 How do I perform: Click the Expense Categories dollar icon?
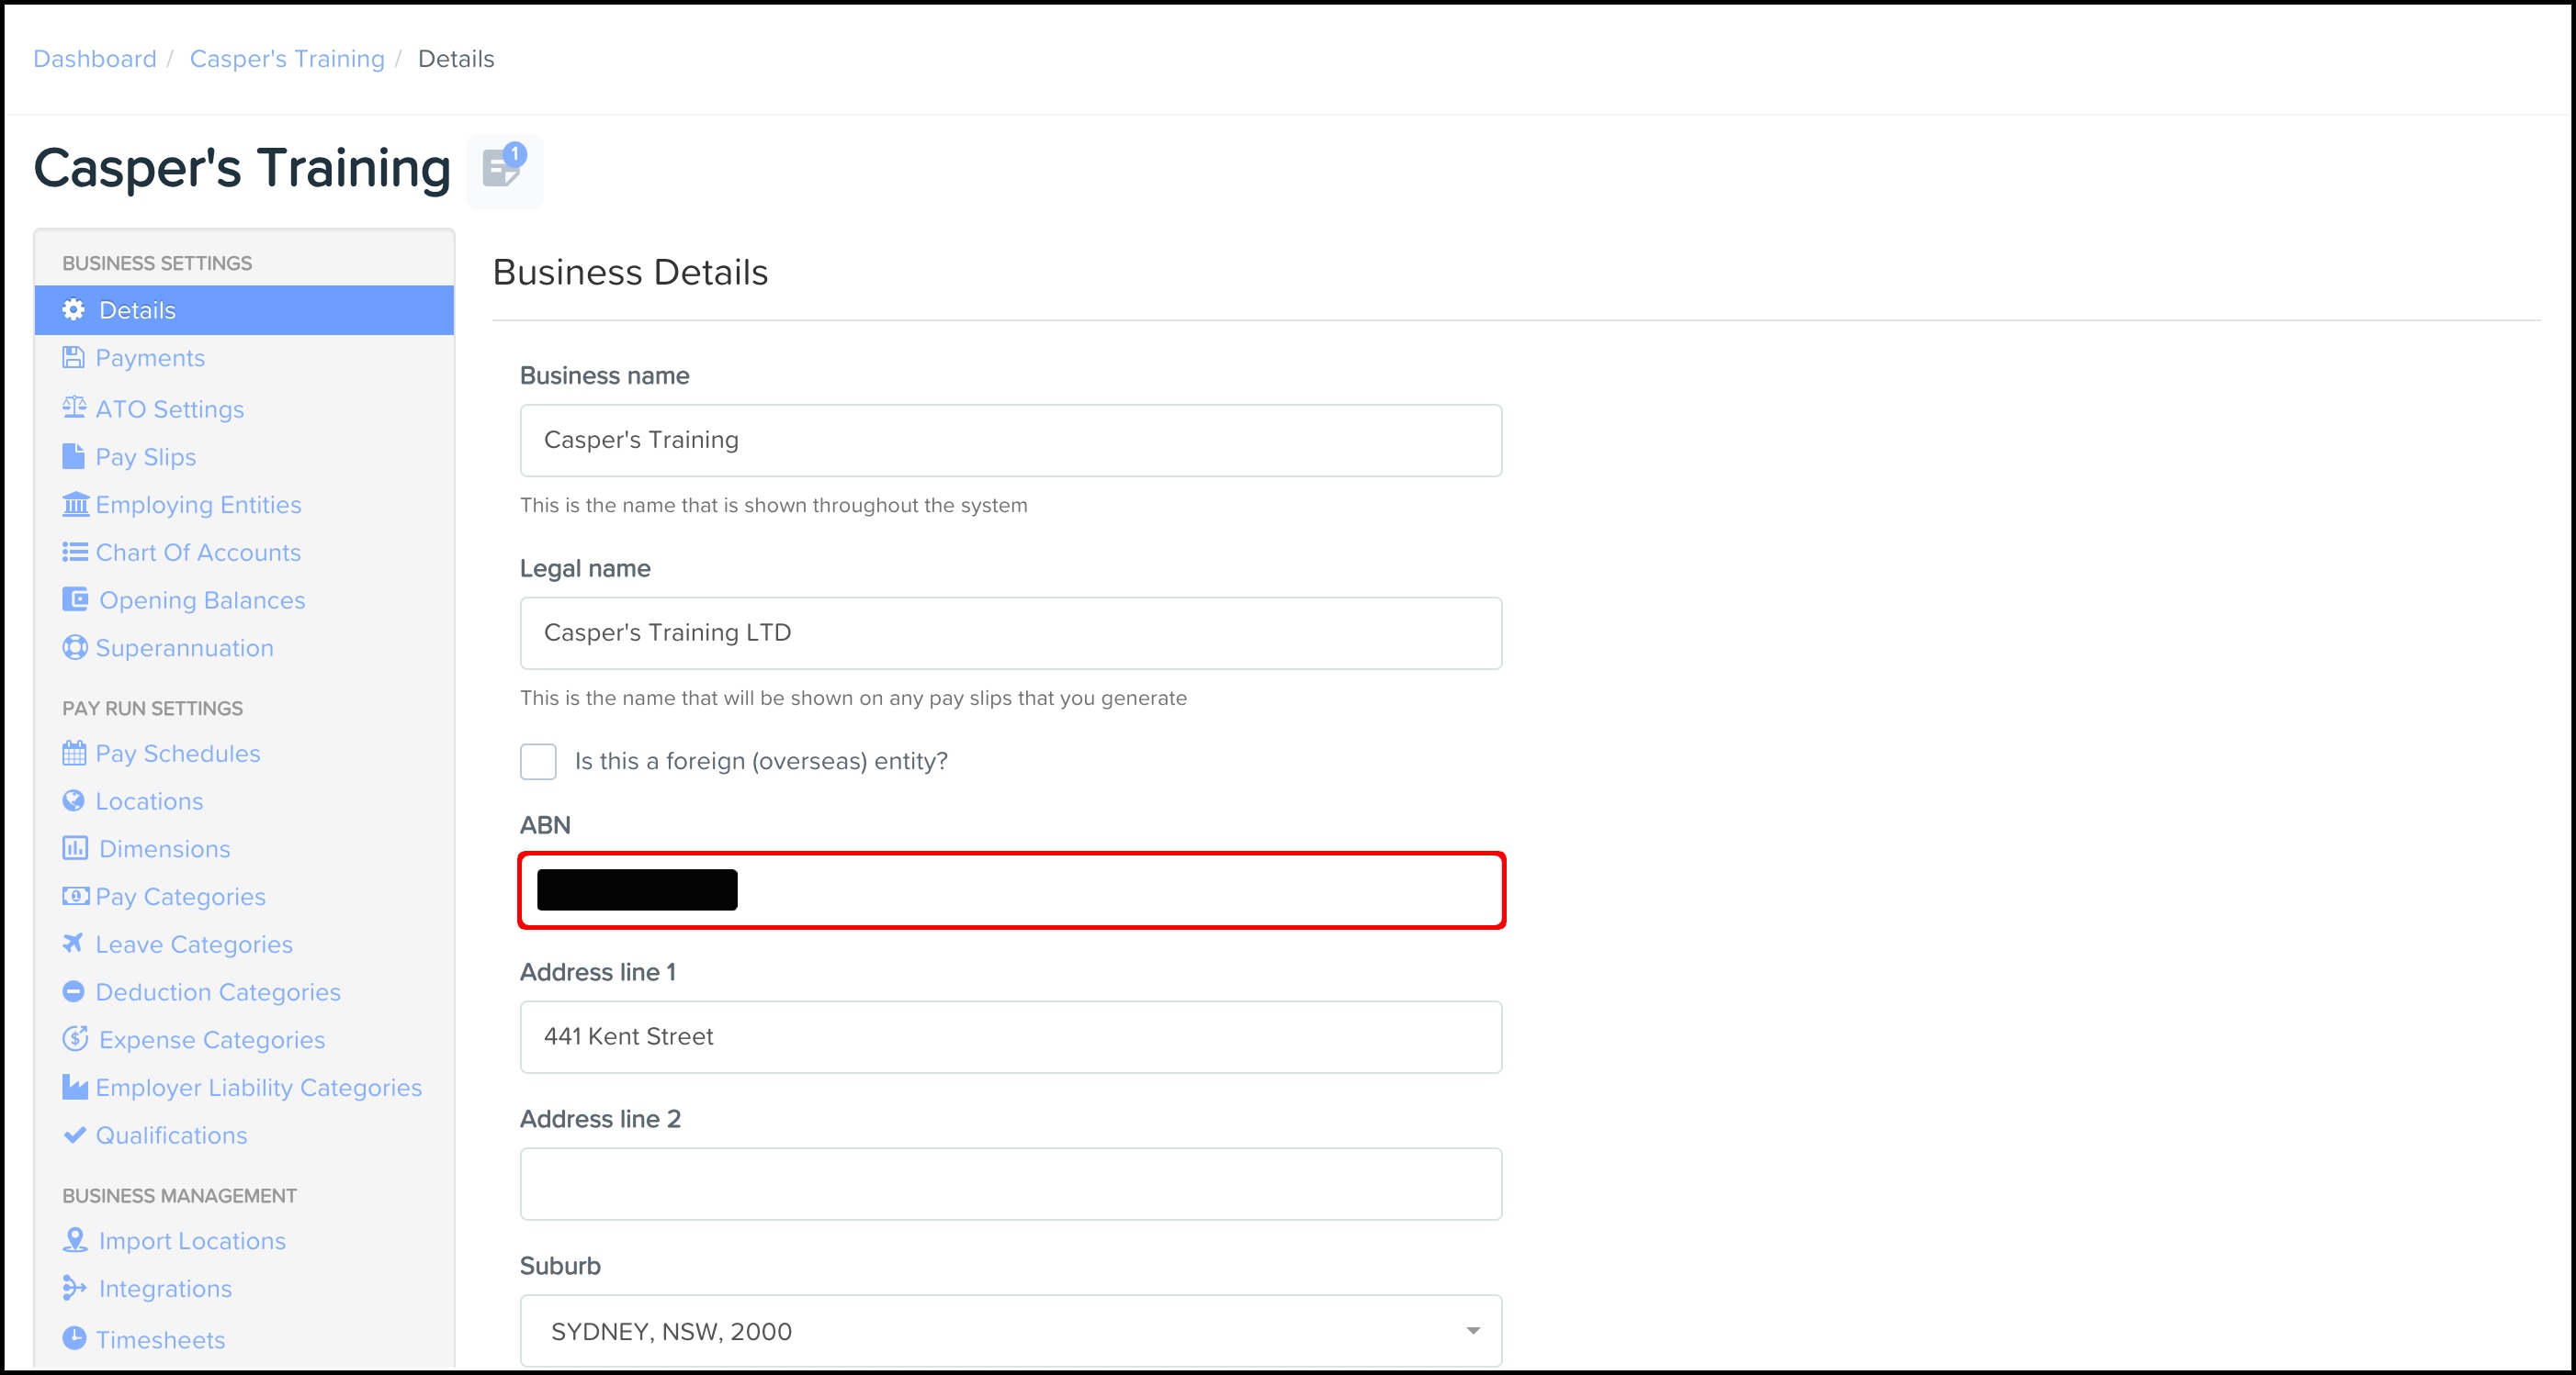(x=75, y=1039)
